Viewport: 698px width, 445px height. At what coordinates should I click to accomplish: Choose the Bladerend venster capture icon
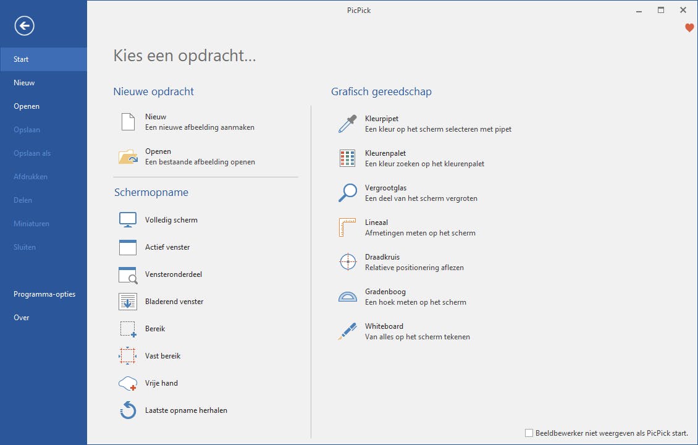(x=128, y=302)
